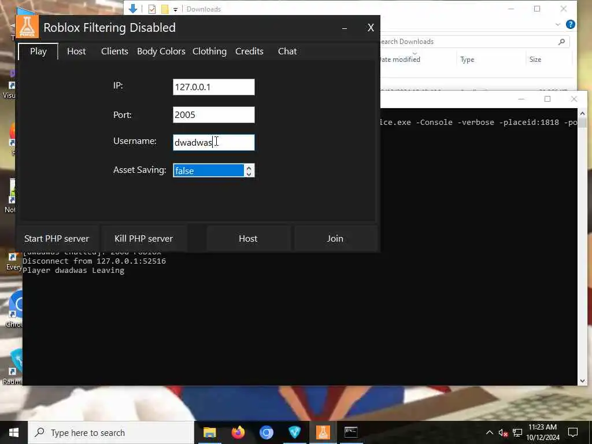Expand the Explorer ribbon chevron
Viewport: 592px width, 444px height.
click(x=558, y=24)
